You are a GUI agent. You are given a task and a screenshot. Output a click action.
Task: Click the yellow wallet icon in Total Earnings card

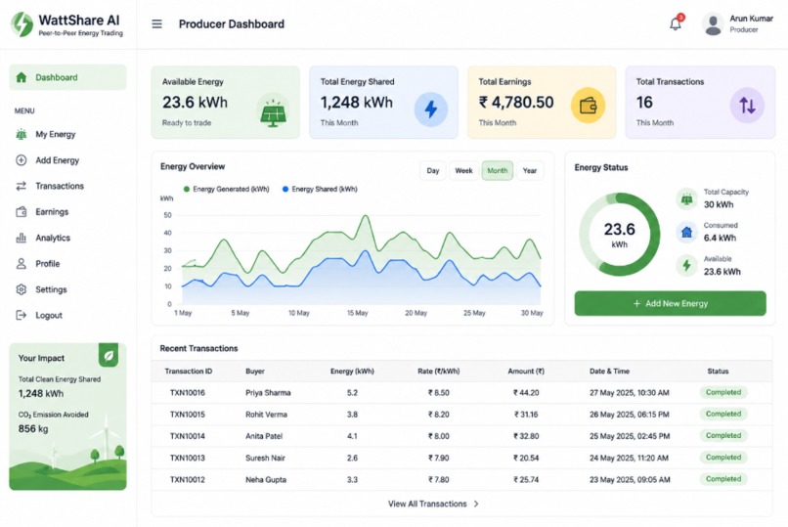[x=588, y=106]
